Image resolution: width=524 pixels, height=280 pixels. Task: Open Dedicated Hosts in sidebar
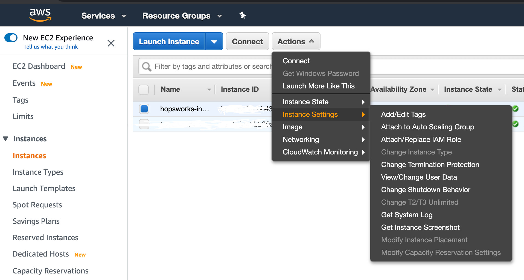click(x=41, y=254)
